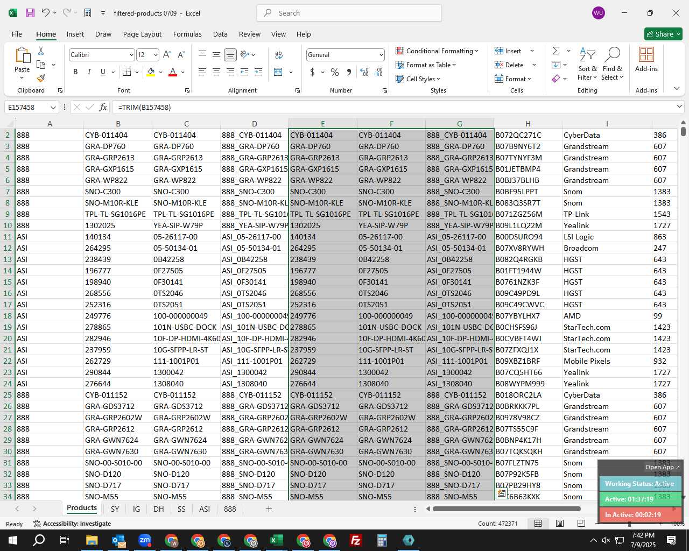The image size is (689, 551).
Task: Expand the Sort & Filter menu
Action: [x=587, y=63]
